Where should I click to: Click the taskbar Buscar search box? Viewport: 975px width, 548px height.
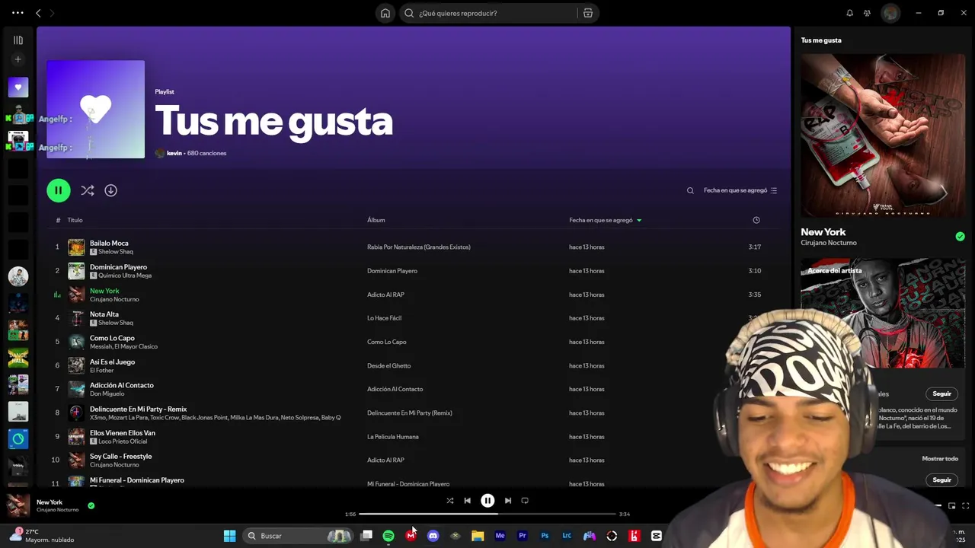[x=299, y=536]
